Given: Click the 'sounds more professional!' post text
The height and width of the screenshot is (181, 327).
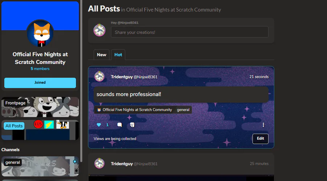Looking at the screenshot, I should (x=129, y=94).
